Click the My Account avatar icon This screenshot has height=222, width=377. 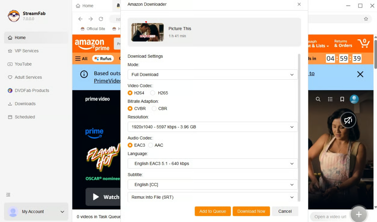tap(13, 212)
